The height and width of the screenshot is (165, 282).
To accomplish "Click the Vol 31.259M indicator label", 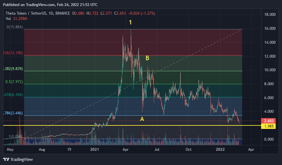I will 16,19.
